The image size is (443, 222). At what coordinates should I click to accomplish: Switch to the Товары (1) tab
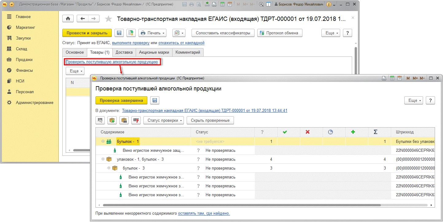pyautogui.click(x=100, y=52)
